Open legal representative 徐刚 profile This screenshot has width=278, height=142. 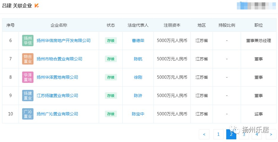[x=138, y=77]
